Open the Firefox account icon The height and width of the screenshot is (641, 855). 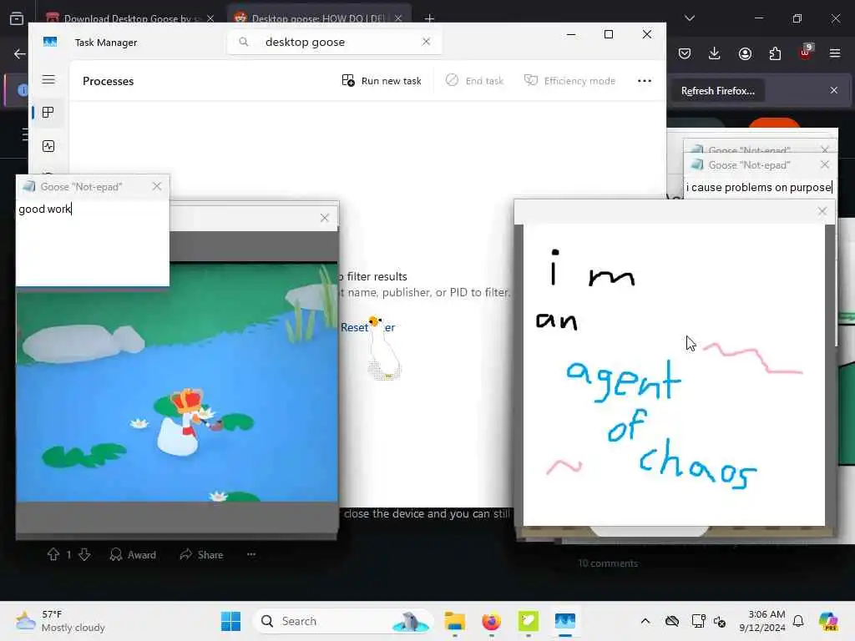tap(745, 53)
